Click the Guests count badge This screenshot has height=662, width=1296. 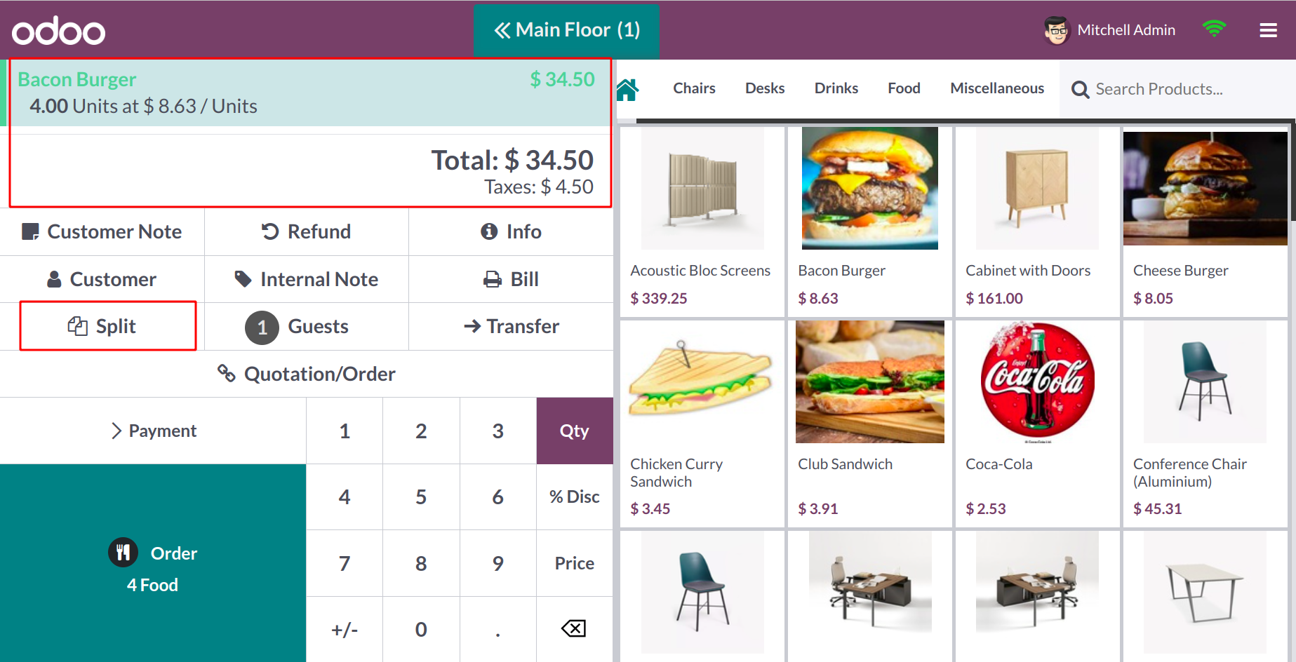pyautogui.click(x=262, y=327)
